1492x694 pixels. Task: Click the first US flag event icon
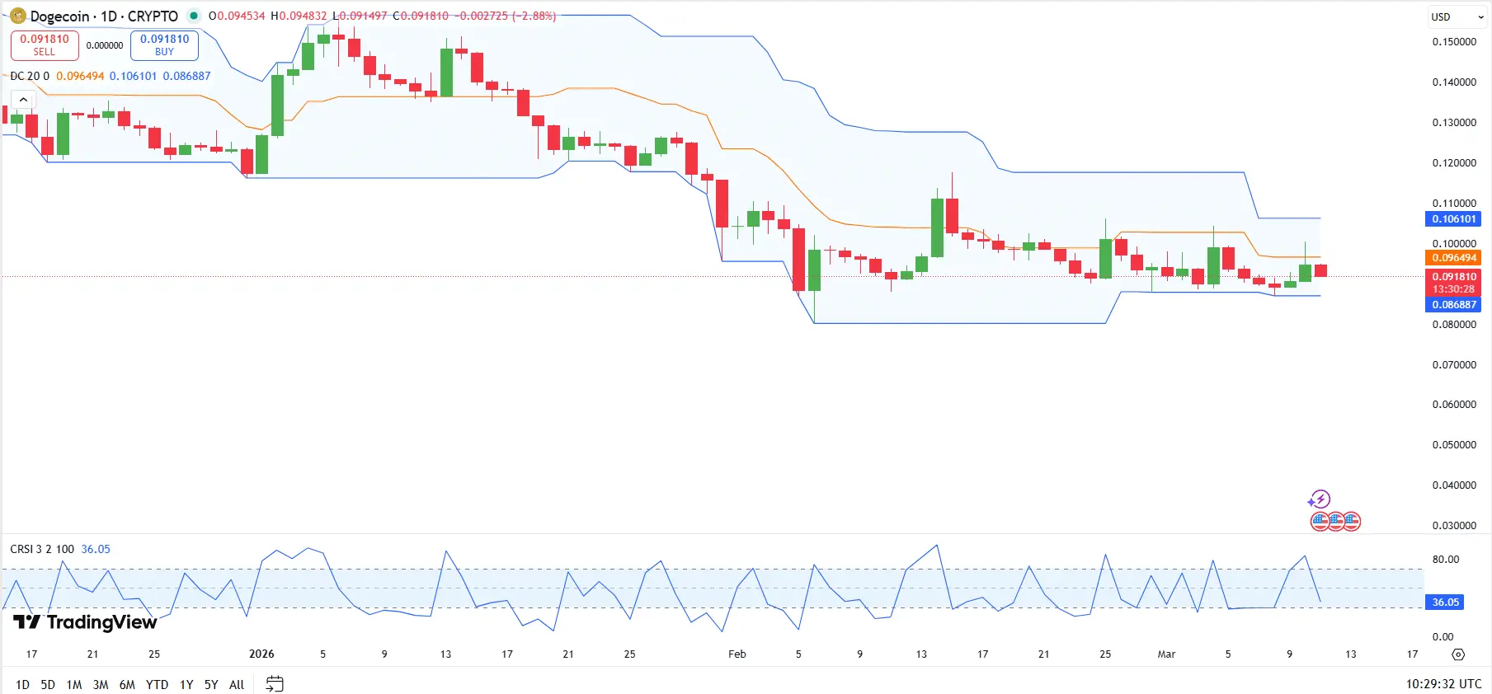pyautogui.click(x=1320, y=521)
